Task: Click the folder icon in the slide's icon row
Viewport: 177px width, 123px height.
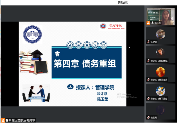Action: [x=87, y=45]
